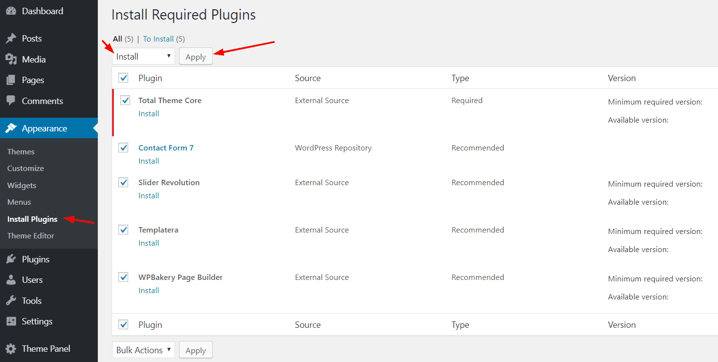Uncheck Contact Form 7 checkbox

click(x=123, y=148)
